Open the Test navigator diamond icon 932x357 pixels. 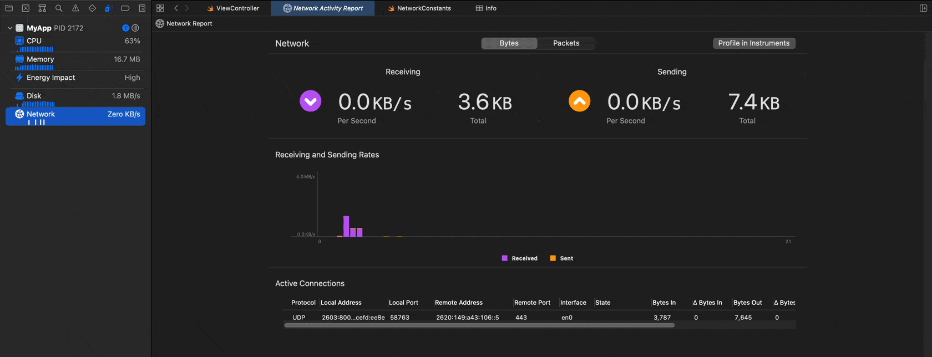(92, 8)
